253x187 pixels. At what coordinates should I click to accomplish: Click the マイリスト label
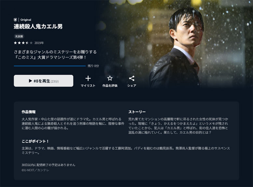click(88, 85)
